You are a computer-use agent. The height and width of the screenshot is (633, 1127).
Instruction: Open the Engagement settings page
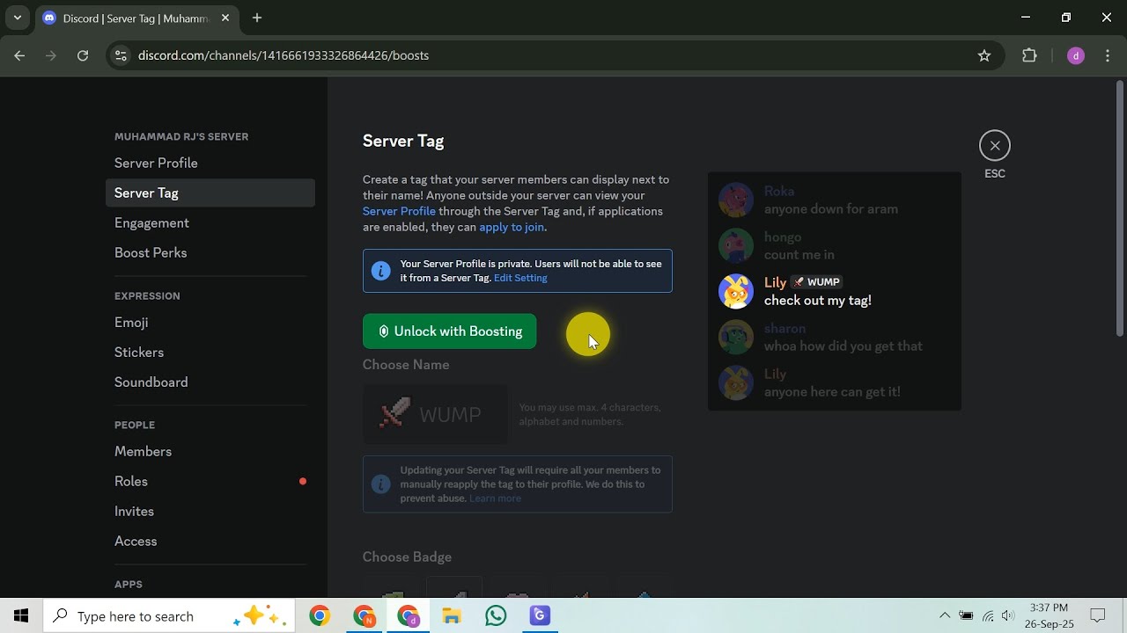pos(210,223)
